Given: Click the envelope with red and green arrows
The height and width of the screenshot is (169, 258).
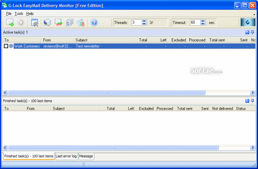Looking at the screenshot, I should [59, 22].
